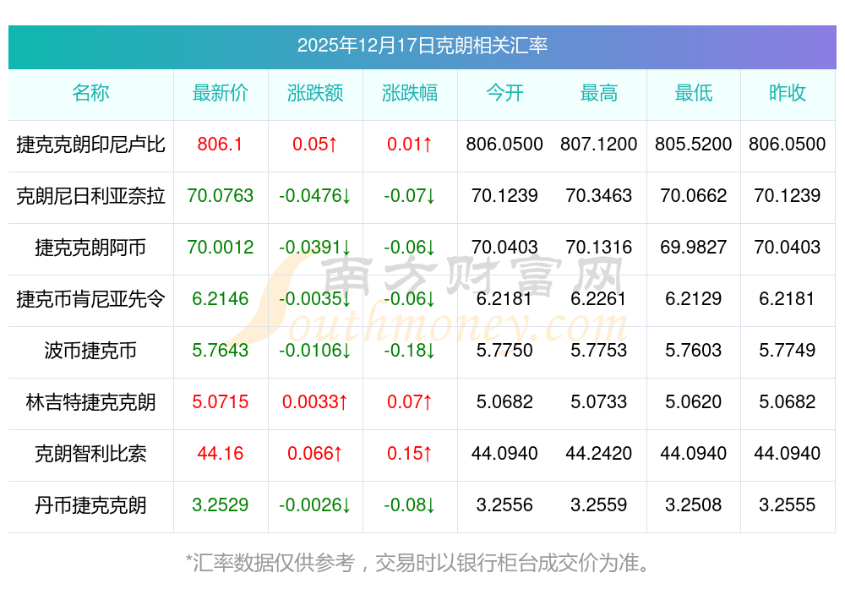845x589 pixels.
Task: Click the row name 捷克币肯尼亚先令
Action: click(90, 298)
